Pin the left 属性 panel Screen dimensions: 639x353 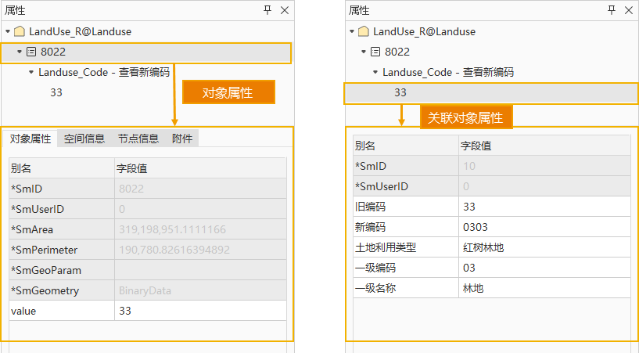[x=267, y=10]
